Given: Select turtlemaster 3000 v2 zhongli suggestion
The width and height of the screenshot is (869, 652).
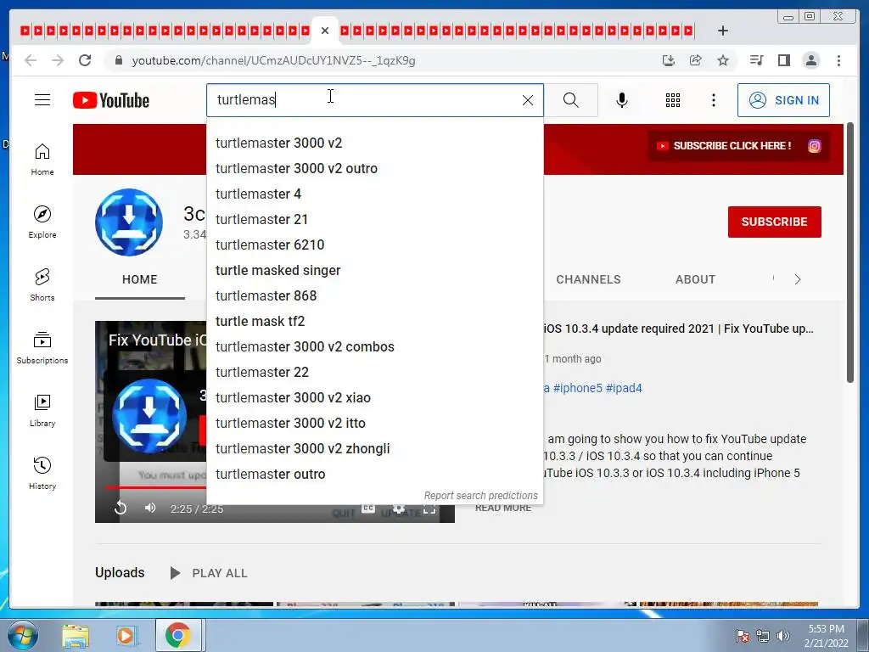Looking at the screenshot, I should 374,449.
